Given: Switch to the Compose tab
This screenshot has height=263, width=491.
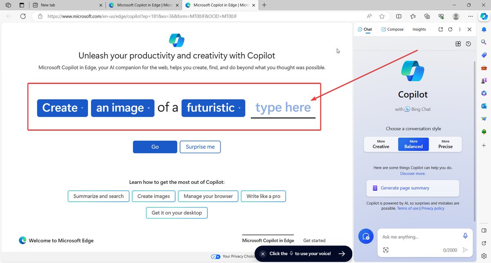Looking at the screenshot, I should tap(392, 29).
